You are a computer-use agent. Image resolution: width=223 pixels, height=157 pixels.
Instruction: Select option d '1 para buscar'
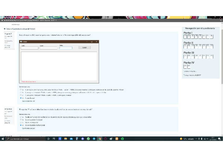21,98
